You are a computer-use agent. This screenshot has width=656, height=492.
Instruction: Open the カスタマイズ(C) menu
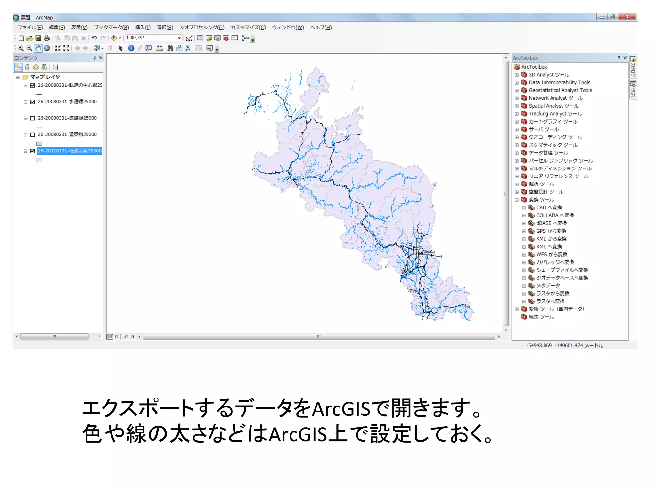click(248, 28)
